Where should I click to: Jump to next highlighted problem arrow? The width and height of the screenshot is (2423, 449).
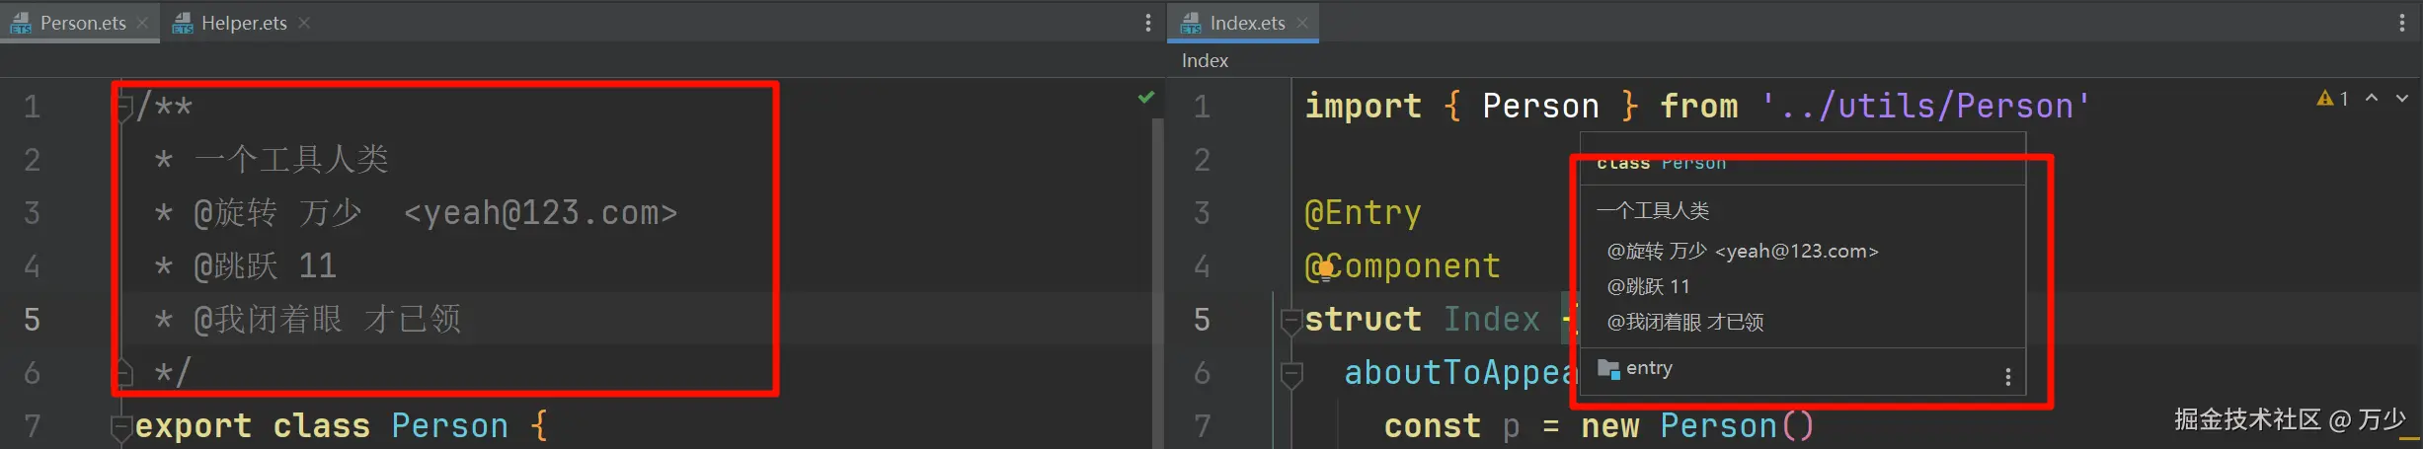tap(2402, 99)
